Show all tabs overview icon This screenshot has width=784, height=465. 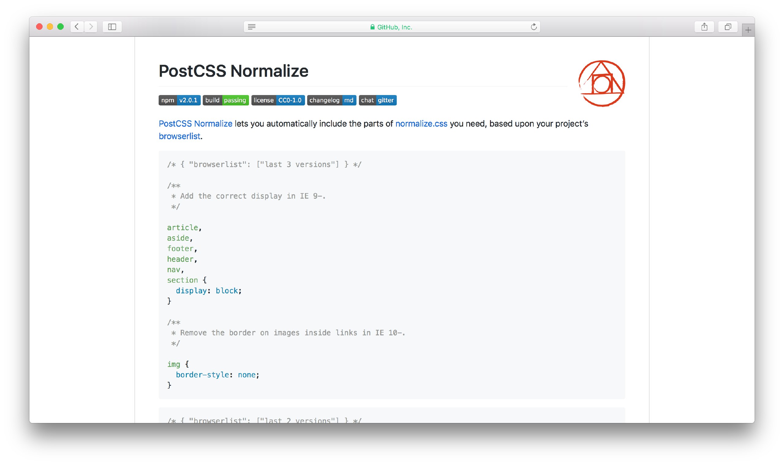tap(728, 27)
